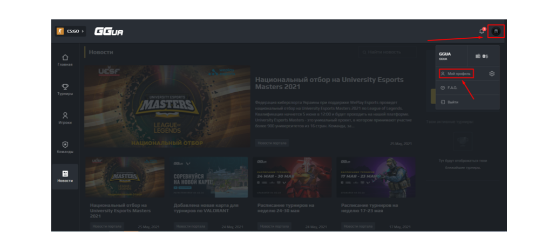The width and height of the screenshot is (535, 252).
Task: Open the VALORANT new map news thumbnail
Action: 207,178
